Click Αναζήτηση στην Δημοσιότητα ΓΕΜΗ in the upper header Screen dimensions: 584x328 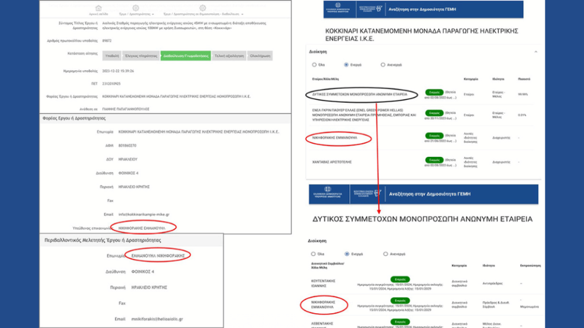(422, 10)
